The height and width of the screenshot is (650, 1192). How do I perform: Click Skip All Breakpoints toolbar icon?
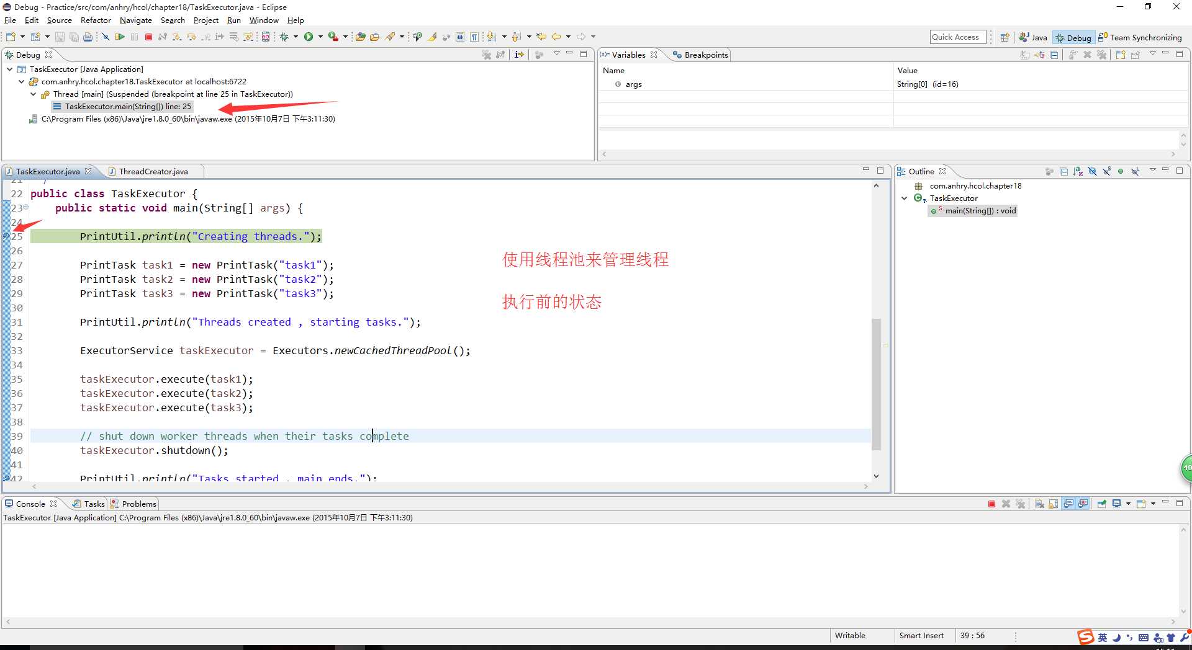point(106,37)
